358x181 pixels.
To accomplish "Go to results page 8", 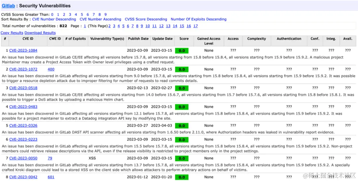I will (137, 26).
